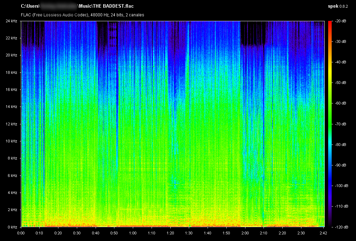Select the 0:50 time axis label
356x241 pixels.
[114, 233]
